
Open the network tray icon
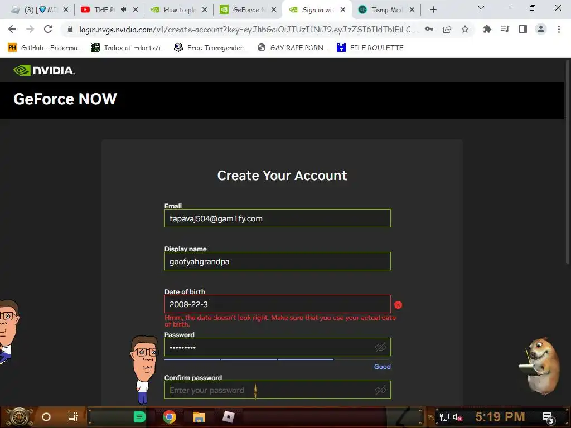coord(444,417)
